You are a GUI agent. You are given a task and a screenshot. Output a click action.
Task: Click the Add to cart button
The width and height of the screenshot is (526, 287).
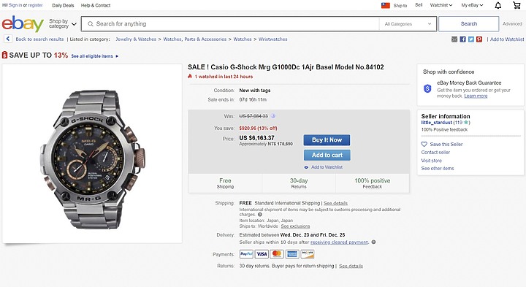click(x=327, y=155)
